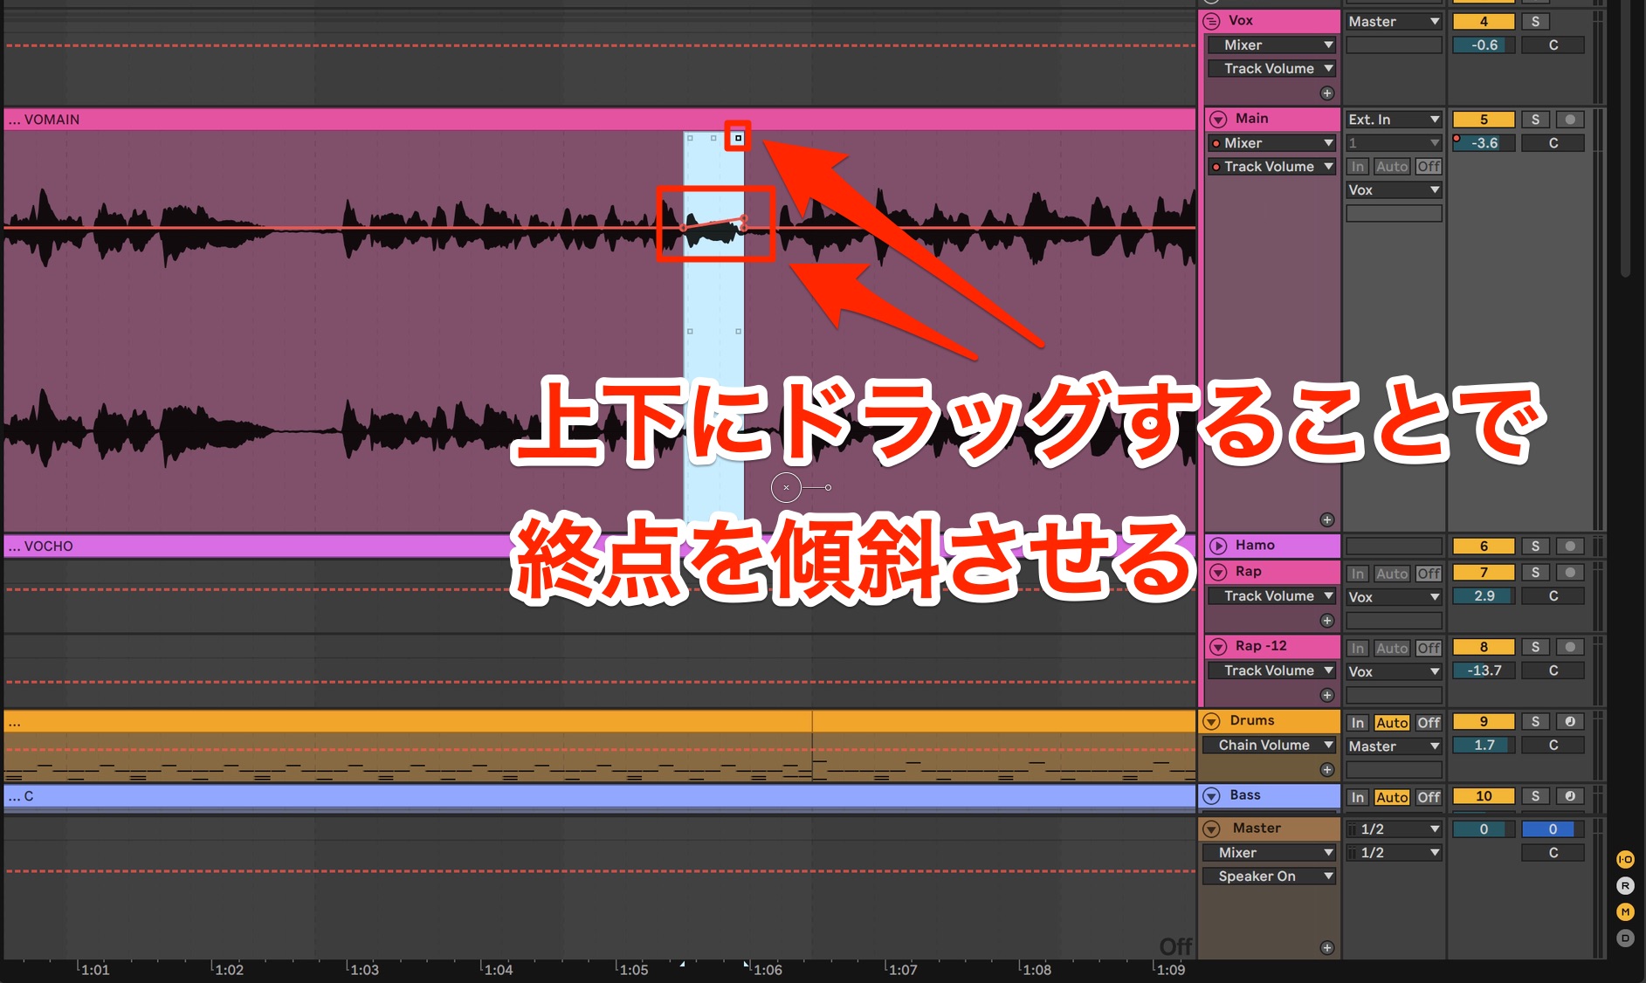This screenshot has height=983, width=1646.
Task: Add automation lane on Master track
Action: 1327,947
